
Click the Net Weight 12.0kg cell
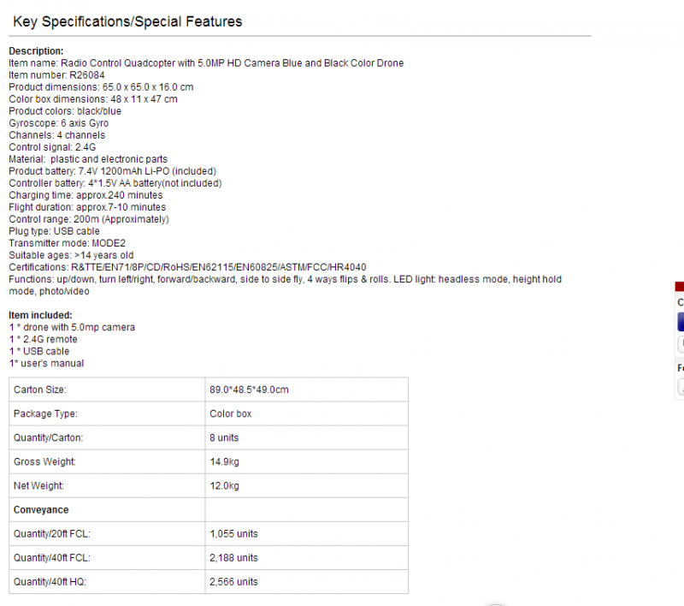(x=307, y=485)
